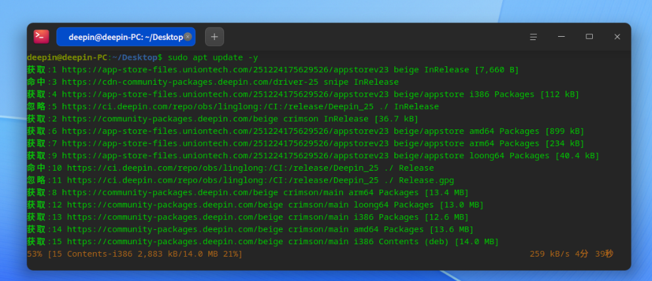Click the i386 Contents (deb) [14.0 MB] line

pyautogui.click(x=263, y=242)
